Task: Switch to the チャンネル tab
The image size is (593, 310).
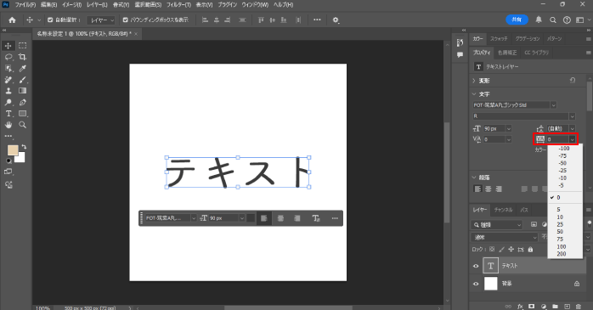Action: tap(503, 210)
